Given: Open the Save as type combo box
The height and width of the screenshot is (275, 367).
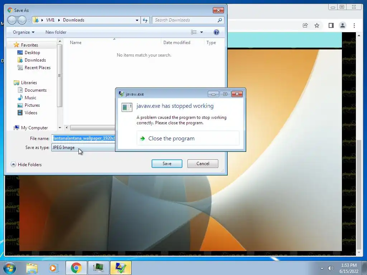Looking at the screenshot, I should pyautogui.click(x=83, y=148).
